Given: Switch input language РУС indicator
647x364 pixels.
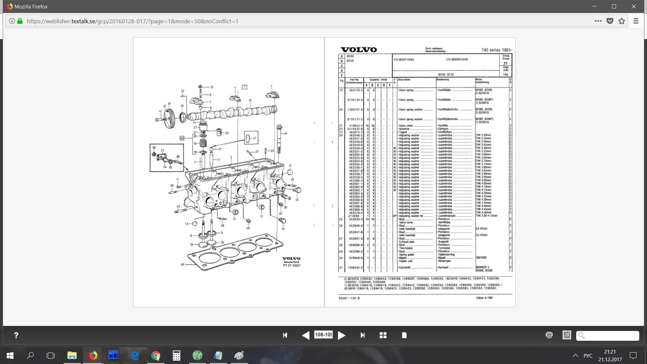Looking at the screenshot, I should click(588, 356).
